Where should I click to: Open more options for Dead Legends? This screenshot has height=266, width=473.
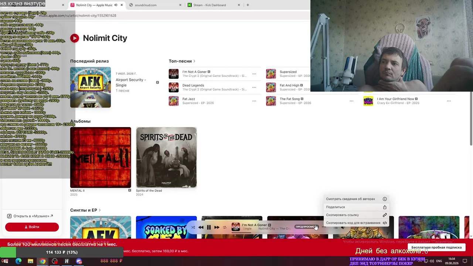(254, 88)
